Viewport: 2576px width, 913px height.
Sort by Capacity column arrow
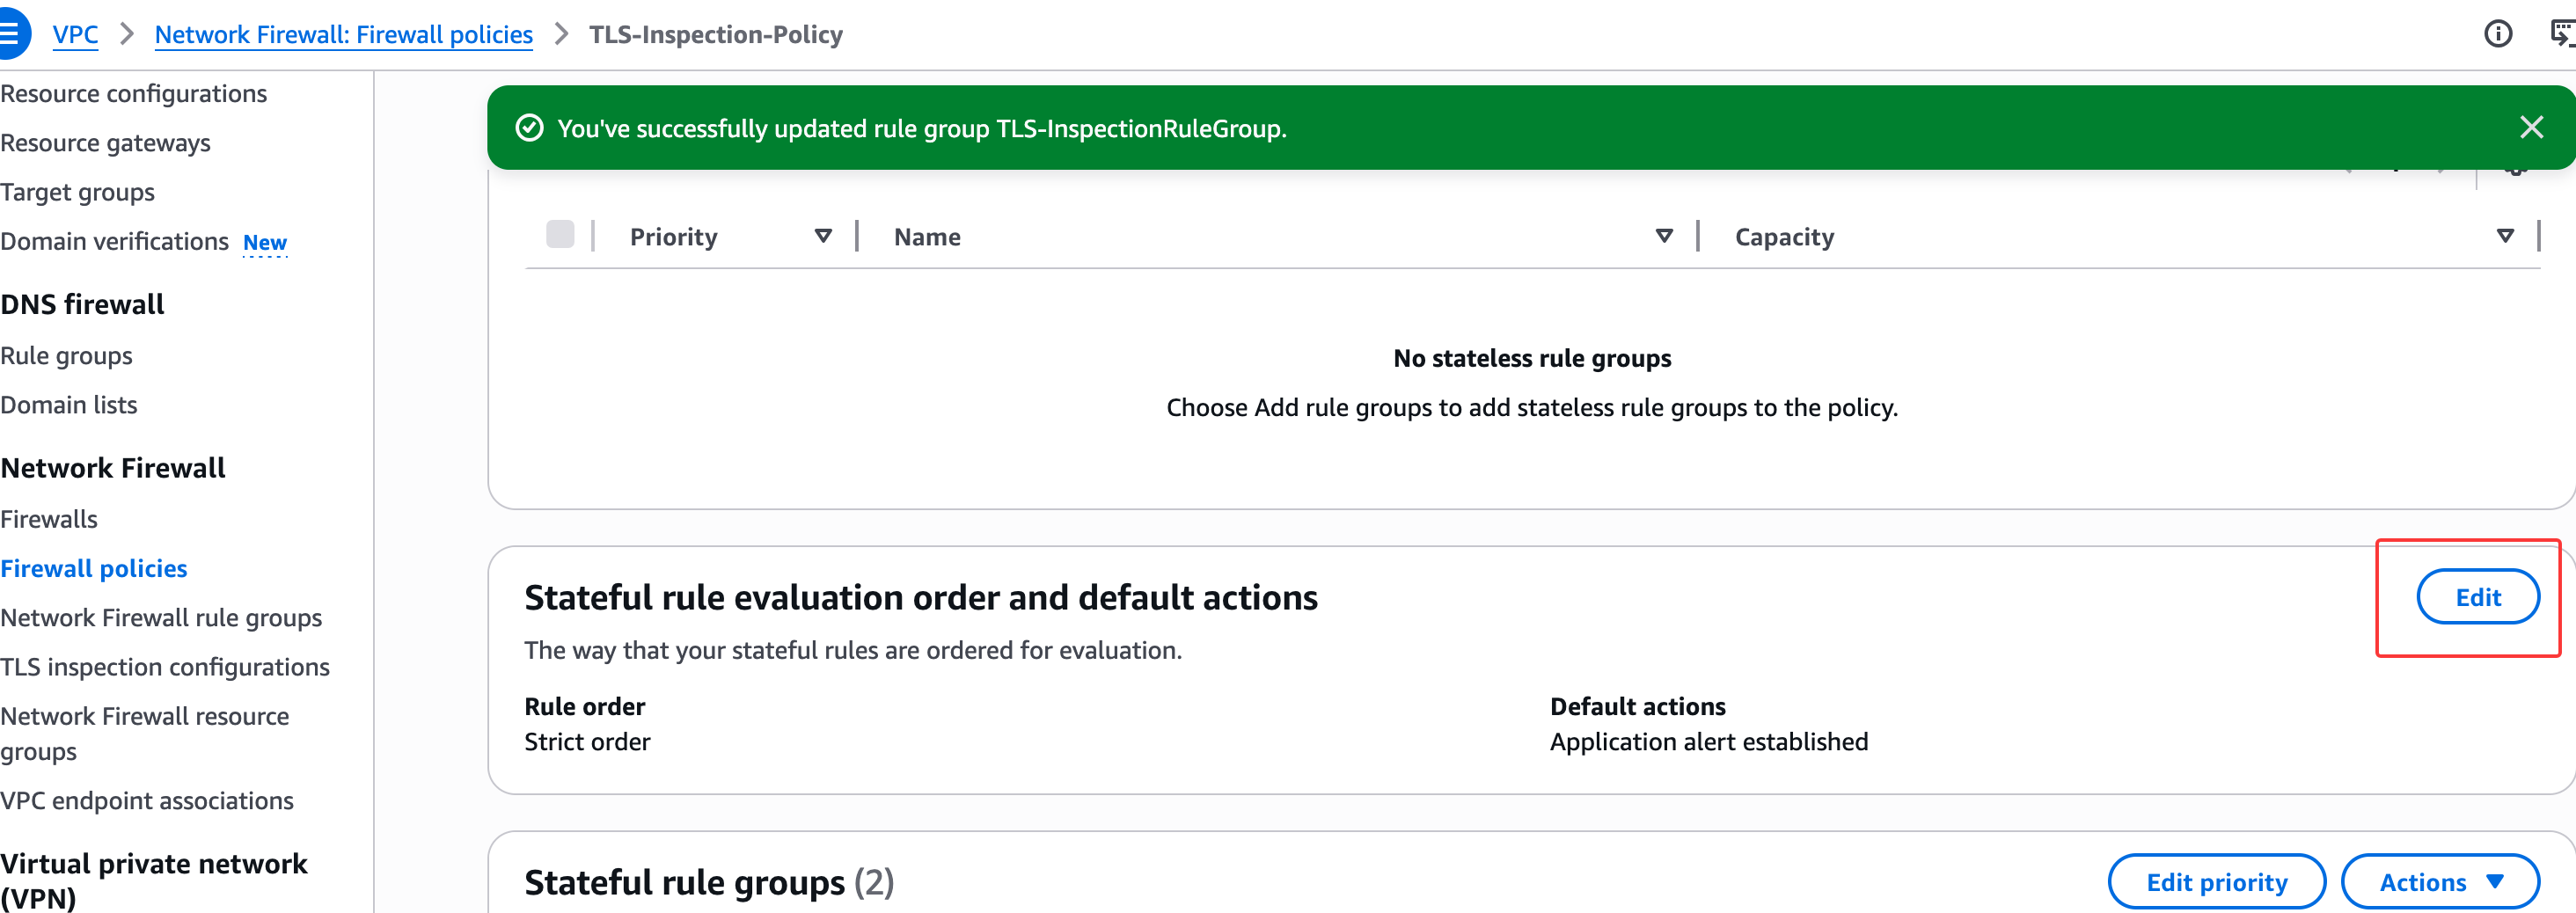pos(2504,236)
